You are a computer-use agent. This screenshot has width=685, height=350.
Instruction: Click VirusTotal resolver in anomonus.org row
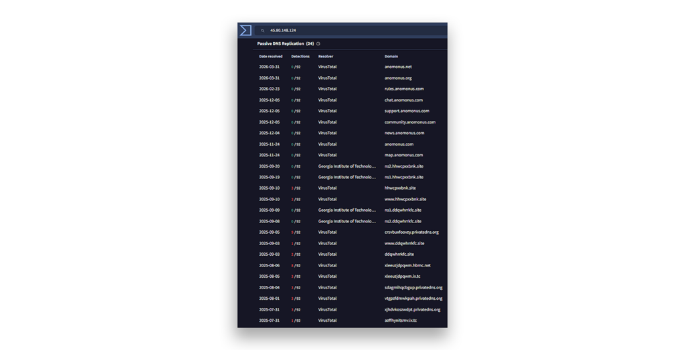(x=327, y=78)
